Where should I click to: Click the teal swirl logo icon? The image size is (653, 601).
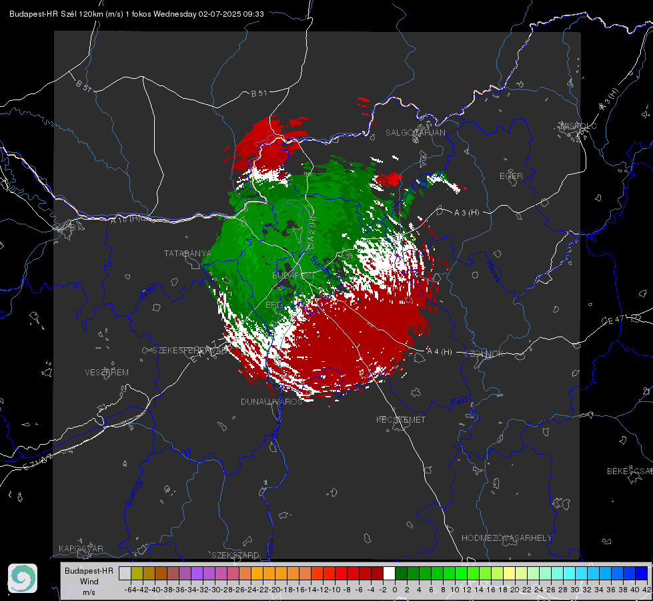point(23,578)
